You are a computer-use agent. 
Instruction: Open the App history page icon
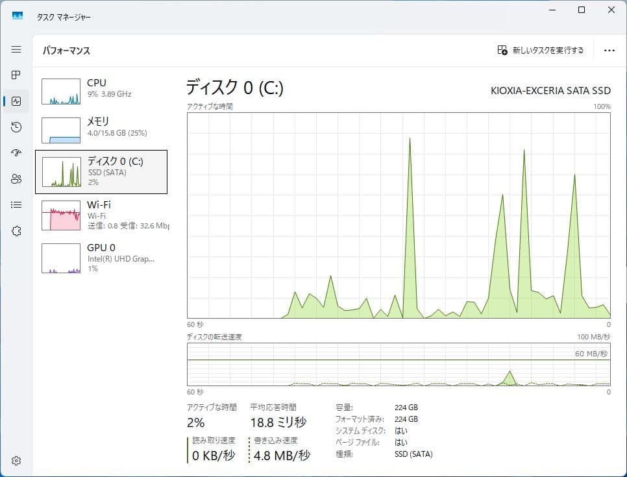[16, 127]
